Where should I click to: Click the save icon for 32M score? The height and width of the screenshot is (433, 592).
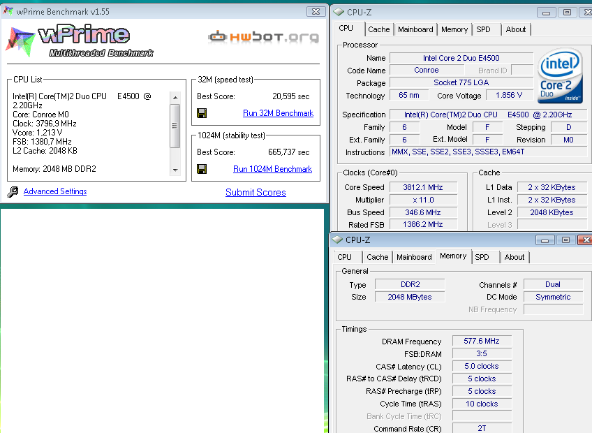point(202,113)
